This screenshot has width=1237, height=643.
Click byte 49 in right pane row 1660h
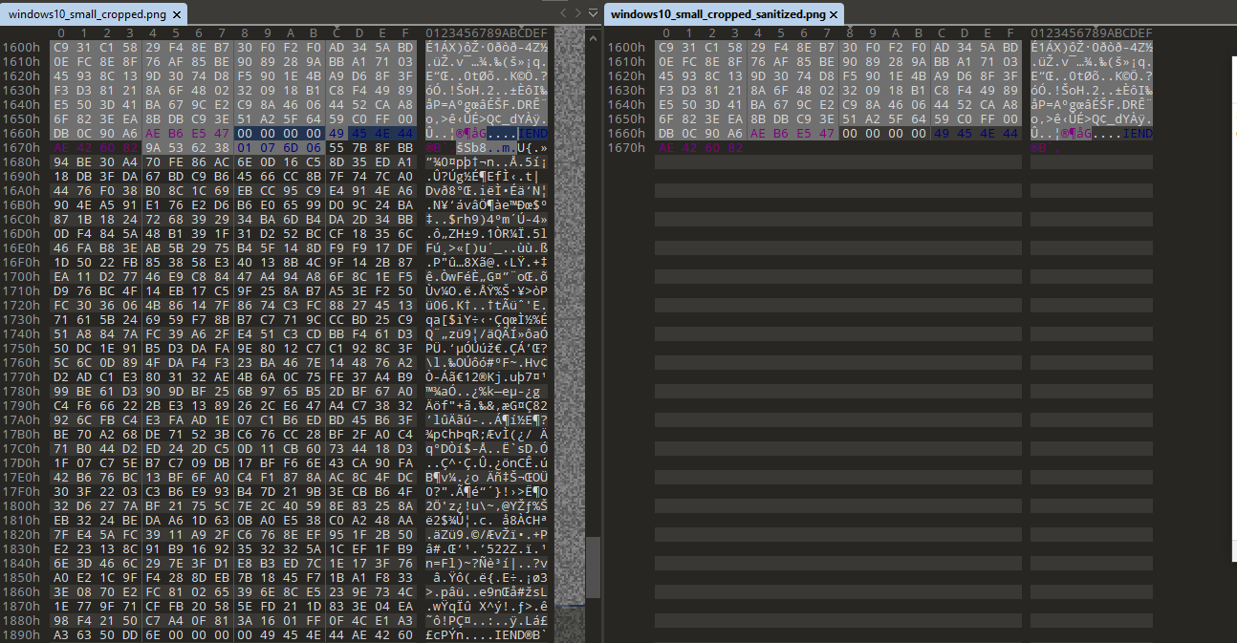click(x=943, y=134)
